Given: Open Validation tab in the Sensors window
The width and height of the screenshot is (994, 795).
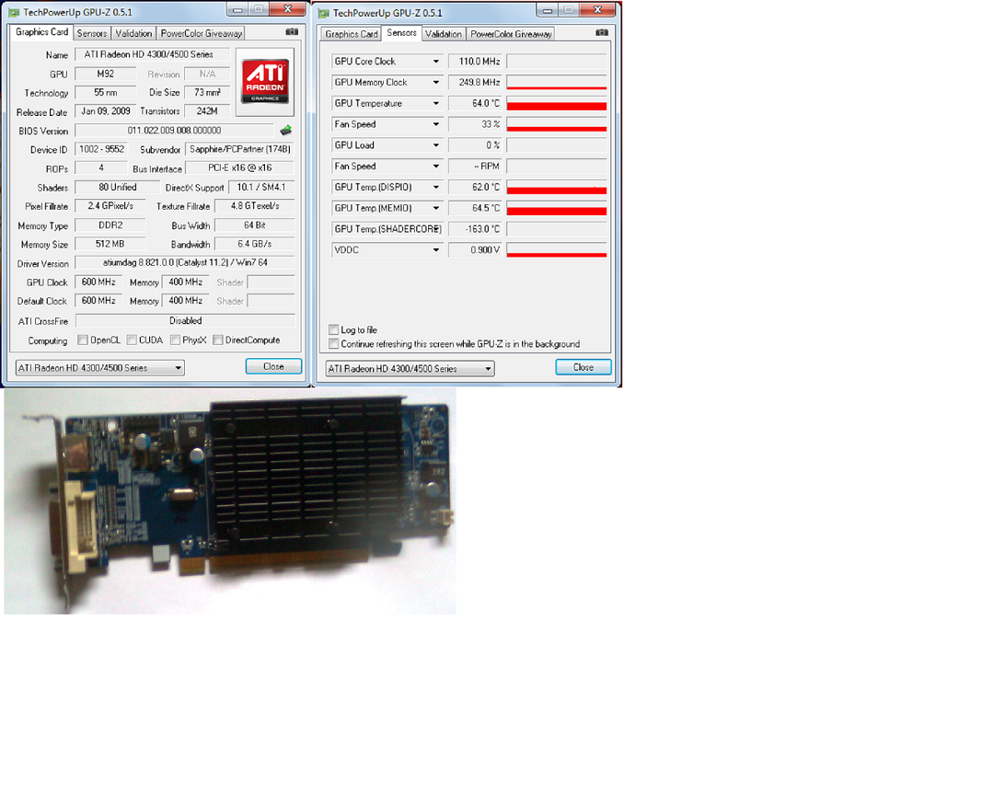Looking at the screenshot, I should pyautogui.click(x=444, y=34).
